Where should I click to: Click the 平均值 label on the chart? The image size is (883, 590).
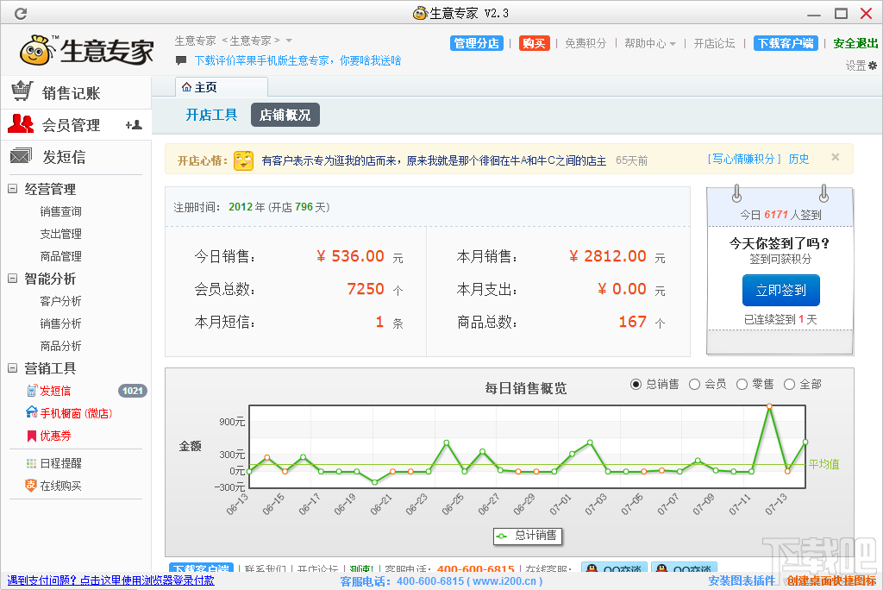point(824,464)
